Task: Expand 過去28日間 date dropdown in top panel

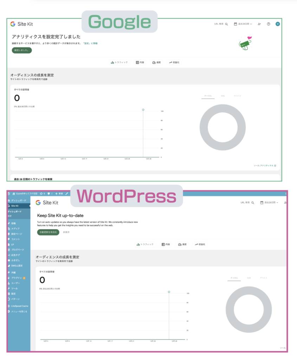Action: click(x=243, y=24)
